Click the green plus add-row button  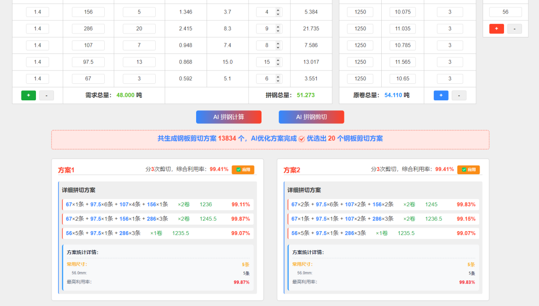(28, 95)
